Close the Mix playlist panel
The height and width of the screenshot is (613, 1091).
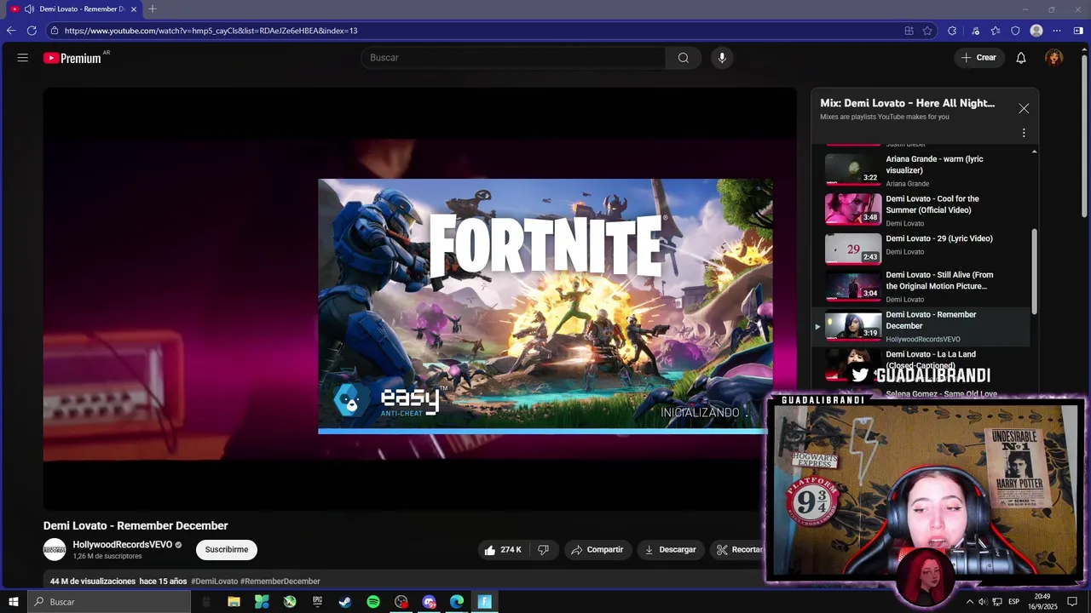click(x=1024, y=109)
